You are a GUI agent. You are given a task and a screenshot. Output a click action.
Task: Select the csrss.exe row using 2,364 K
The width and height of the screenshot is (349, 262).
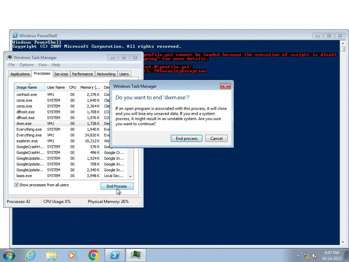62,106
